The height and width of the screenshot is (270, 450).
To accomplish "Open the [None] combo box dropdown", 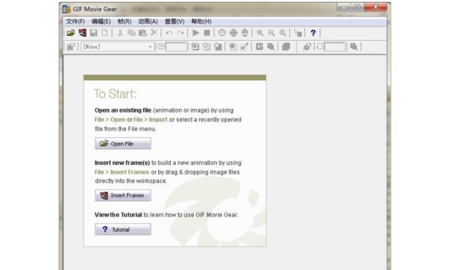I will click(x=150, y=47).
